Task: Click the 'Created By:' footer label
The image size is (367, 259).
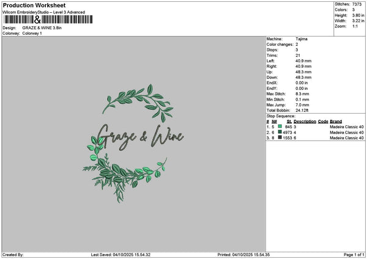Action: point(13,255)
